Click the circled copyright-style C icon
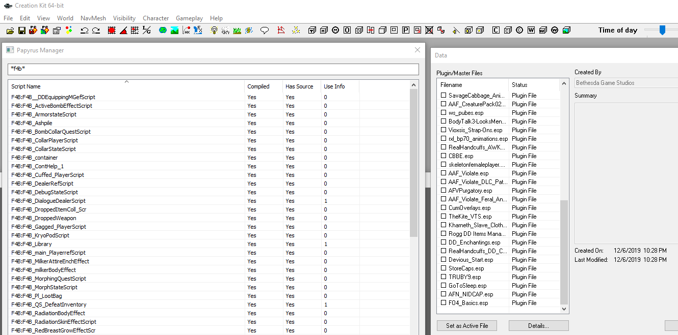The height and width of the screenshot is (335, 678). [519, 31]
